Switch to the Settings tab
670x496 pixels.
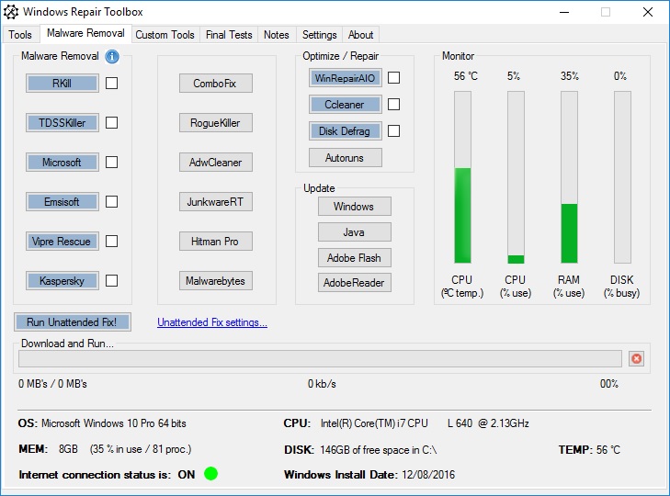point(320,35)
